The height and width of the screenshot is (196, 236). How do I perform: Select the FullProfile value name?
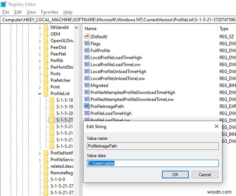click(x=100, y=50)
